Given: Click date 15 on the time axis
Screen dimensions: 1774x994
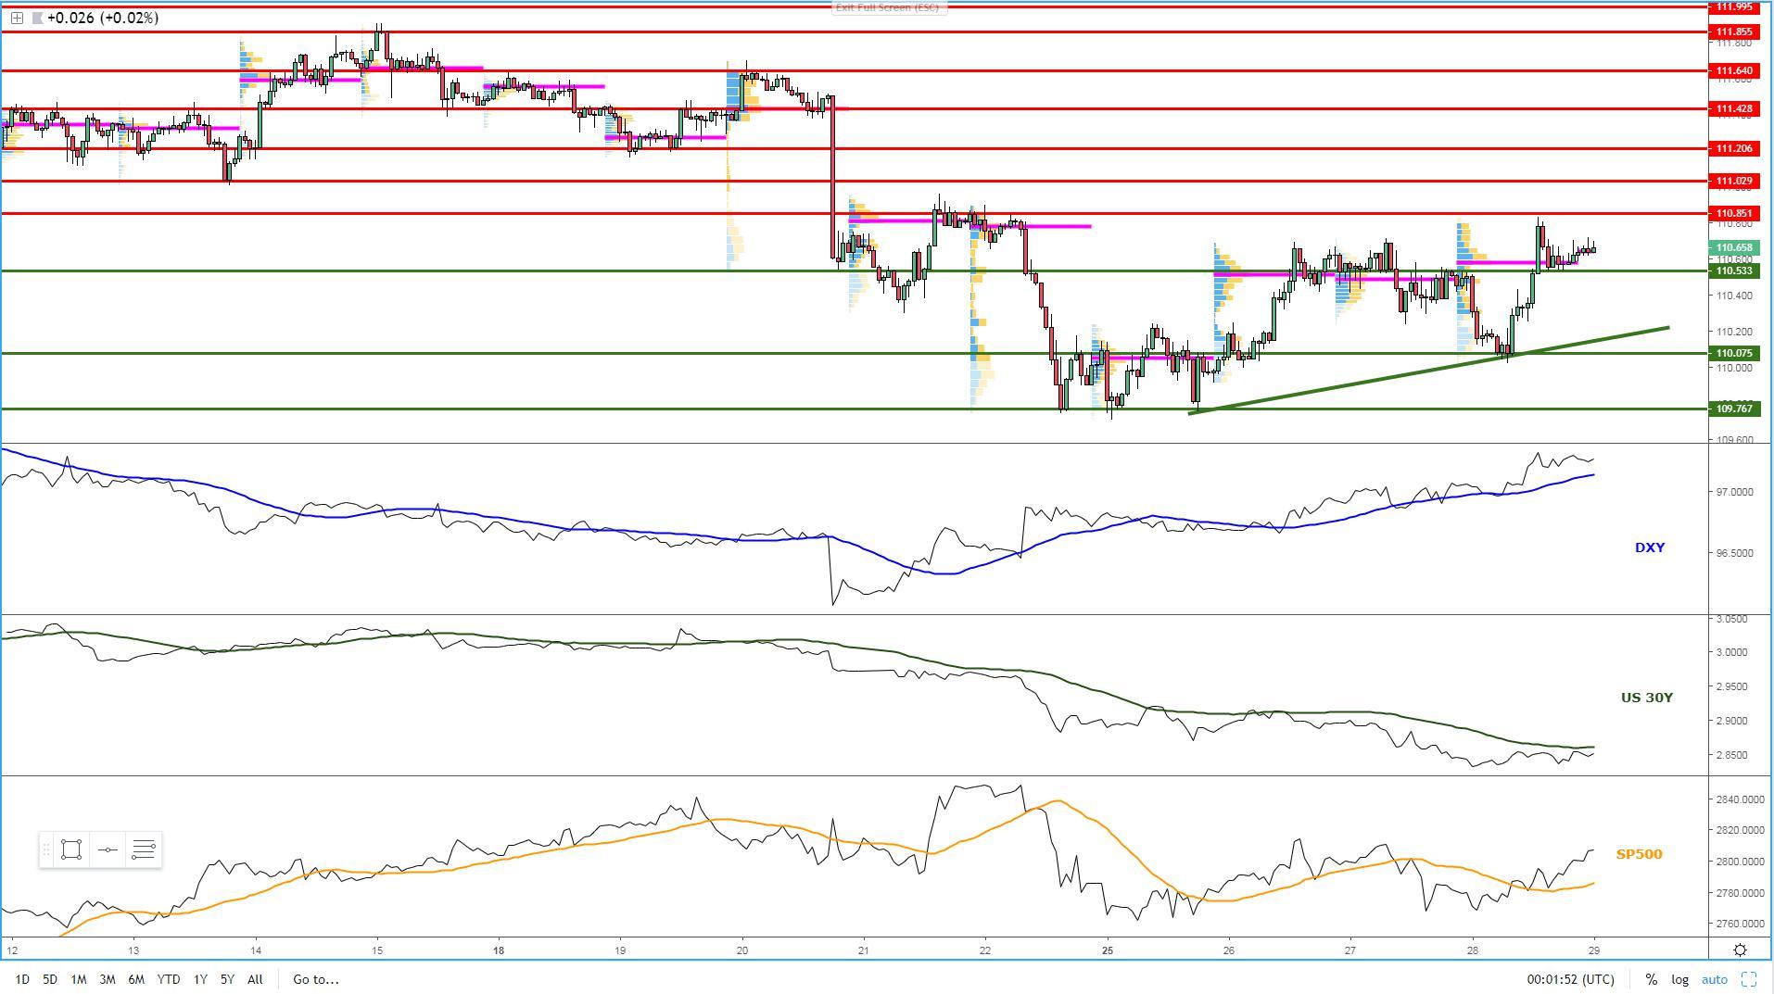Looking at the screenshot, I should coord(377,950).
